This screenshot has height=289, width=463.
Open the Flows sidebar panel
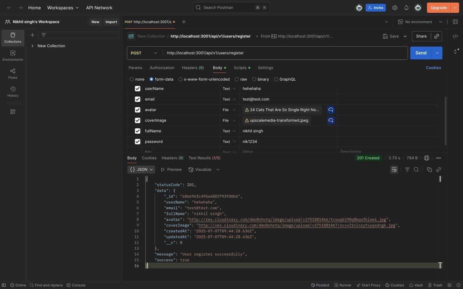13,74
